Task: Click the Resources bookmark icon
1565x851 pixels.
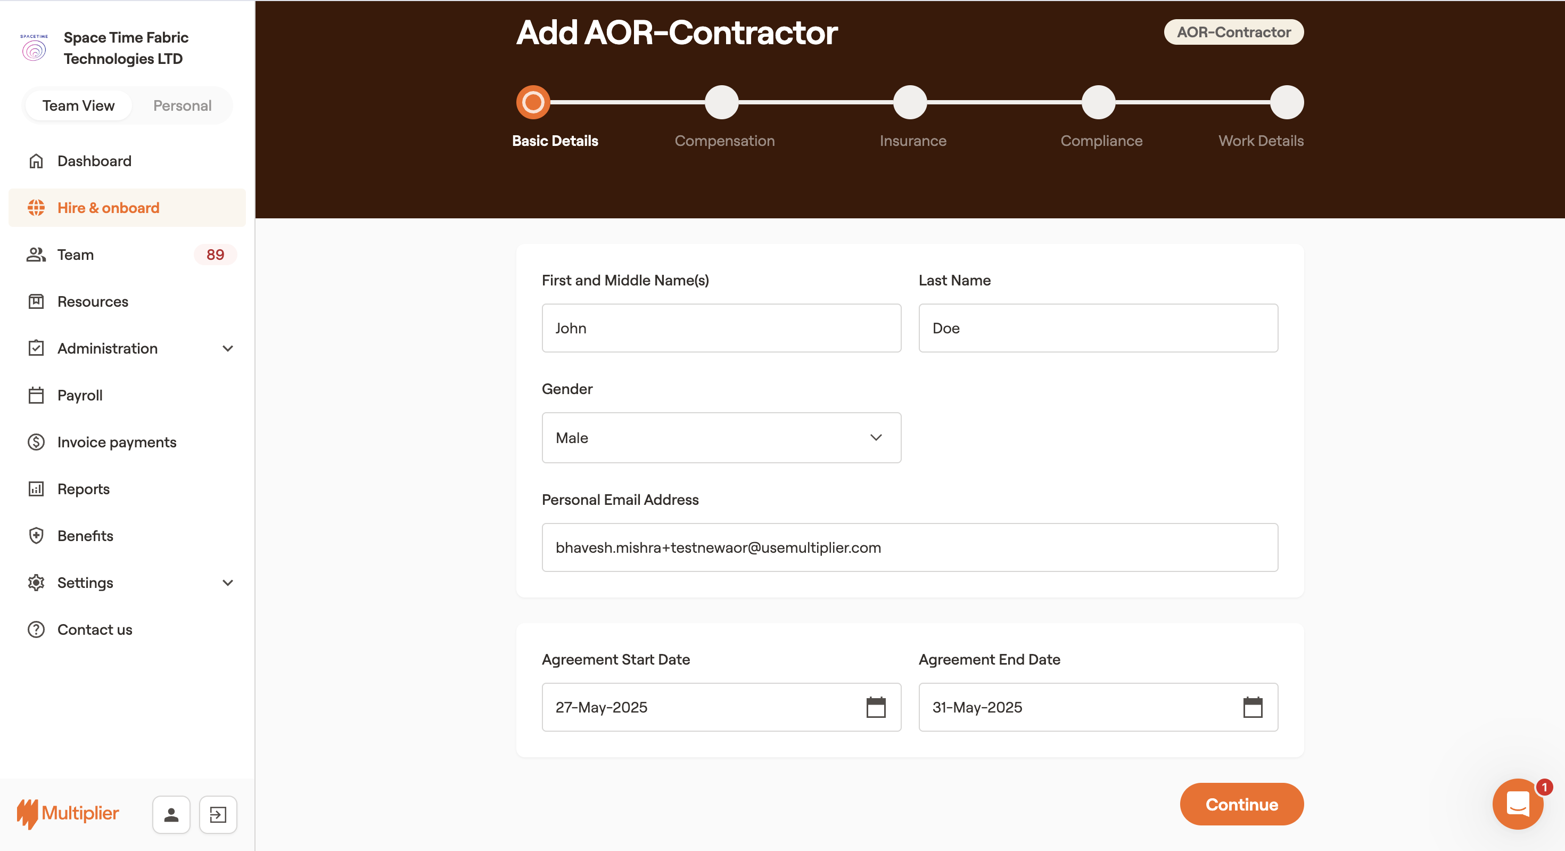Action: 36,301
